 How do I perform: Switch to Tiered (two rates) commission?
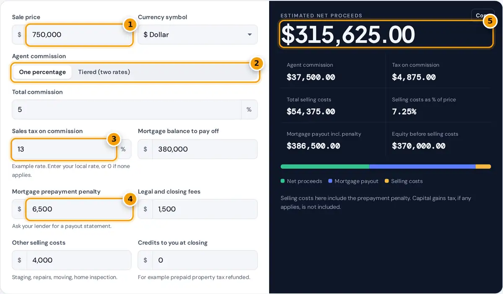point(104,72)
